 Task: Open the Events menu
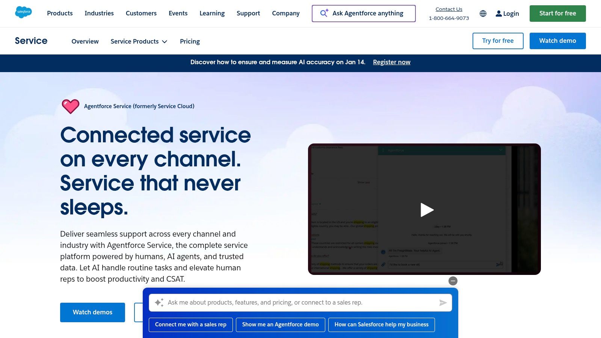[178, 13]
